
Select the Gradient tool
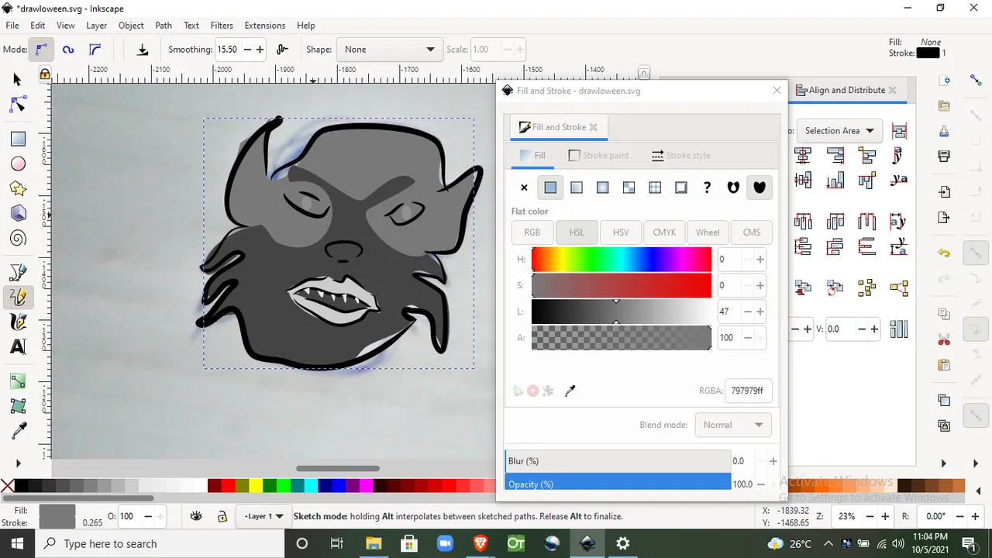tap(18, 381)
